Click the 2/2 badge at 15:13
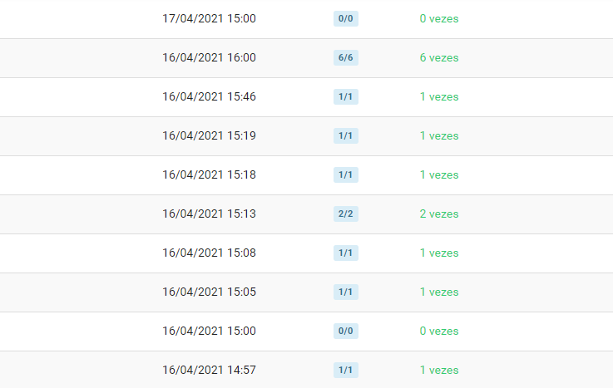The height and width of the screenshot is (388, 613). pos(346,214)
